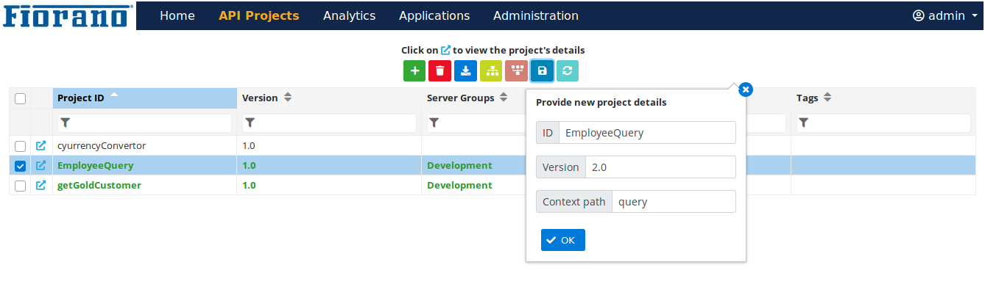985x284 pixels.
Task: Close the new project details popup
Action: click(x=745, y=90)
